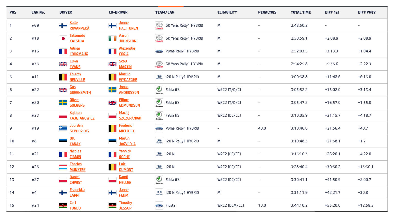Screen dimensions: 394x218
Task: Open Elfyn Evans driver profile
Action: coord(75,64)
